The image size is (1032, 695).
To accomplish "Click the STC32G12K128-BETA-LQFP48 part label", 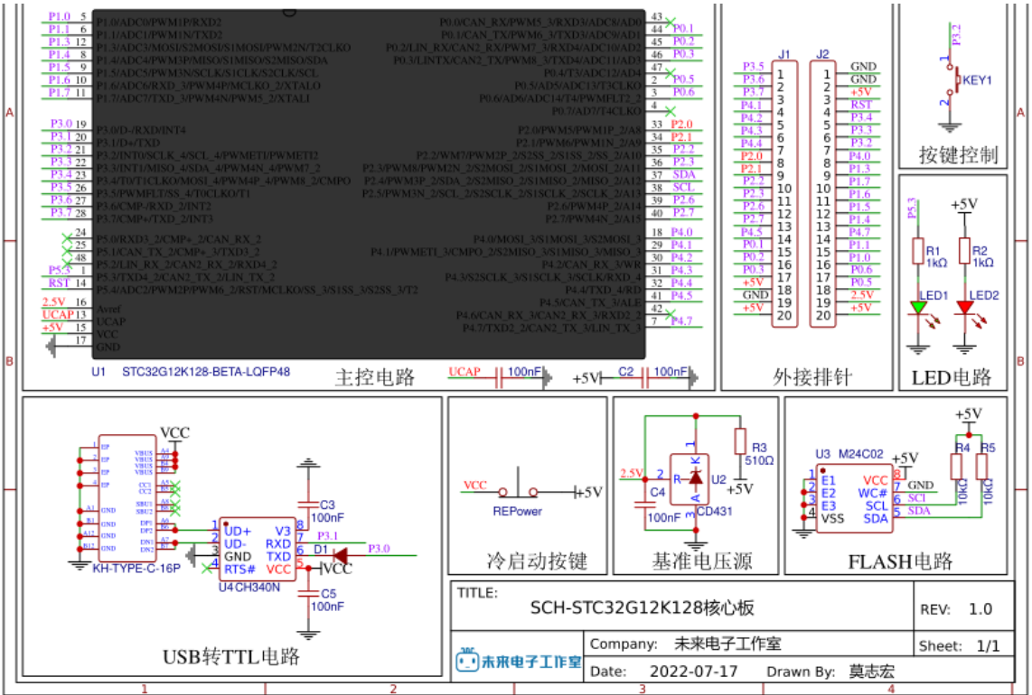I will [206, 372].
